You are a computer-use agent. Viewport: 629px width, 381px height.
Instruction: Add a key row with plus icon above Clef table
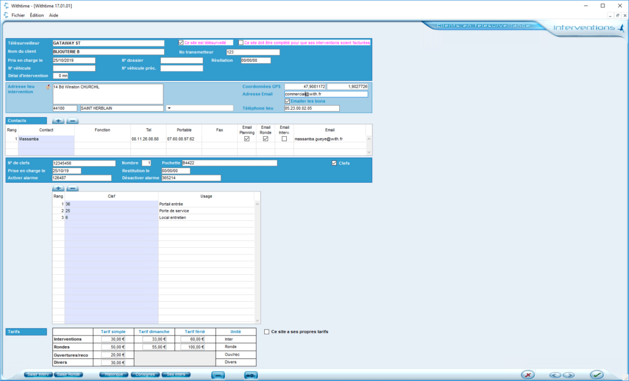tap(58, 188)
